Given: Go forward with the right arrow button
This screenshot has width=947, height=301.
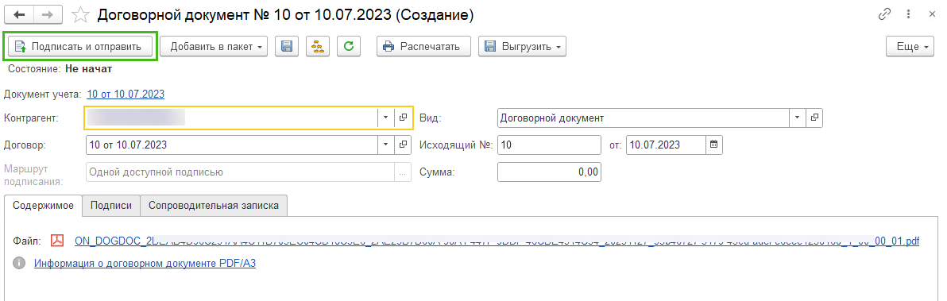Looking at the screenshot, I should click(48, 15).
